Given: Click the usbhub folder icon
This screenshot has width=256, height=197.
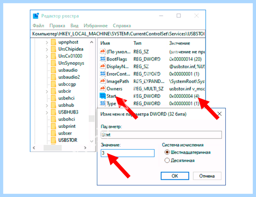Looking at the screenshot, I should (53, 105).
